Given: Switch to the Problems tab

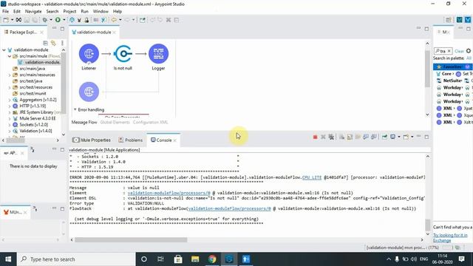Looking at the screenshot, I should tap(130, 140).
